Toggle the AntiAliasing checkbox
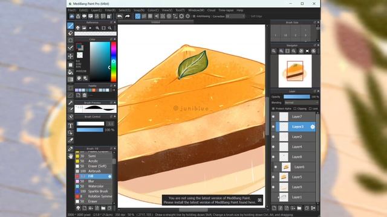The width and height of the screenshot is (387, 217). point(194,16)
